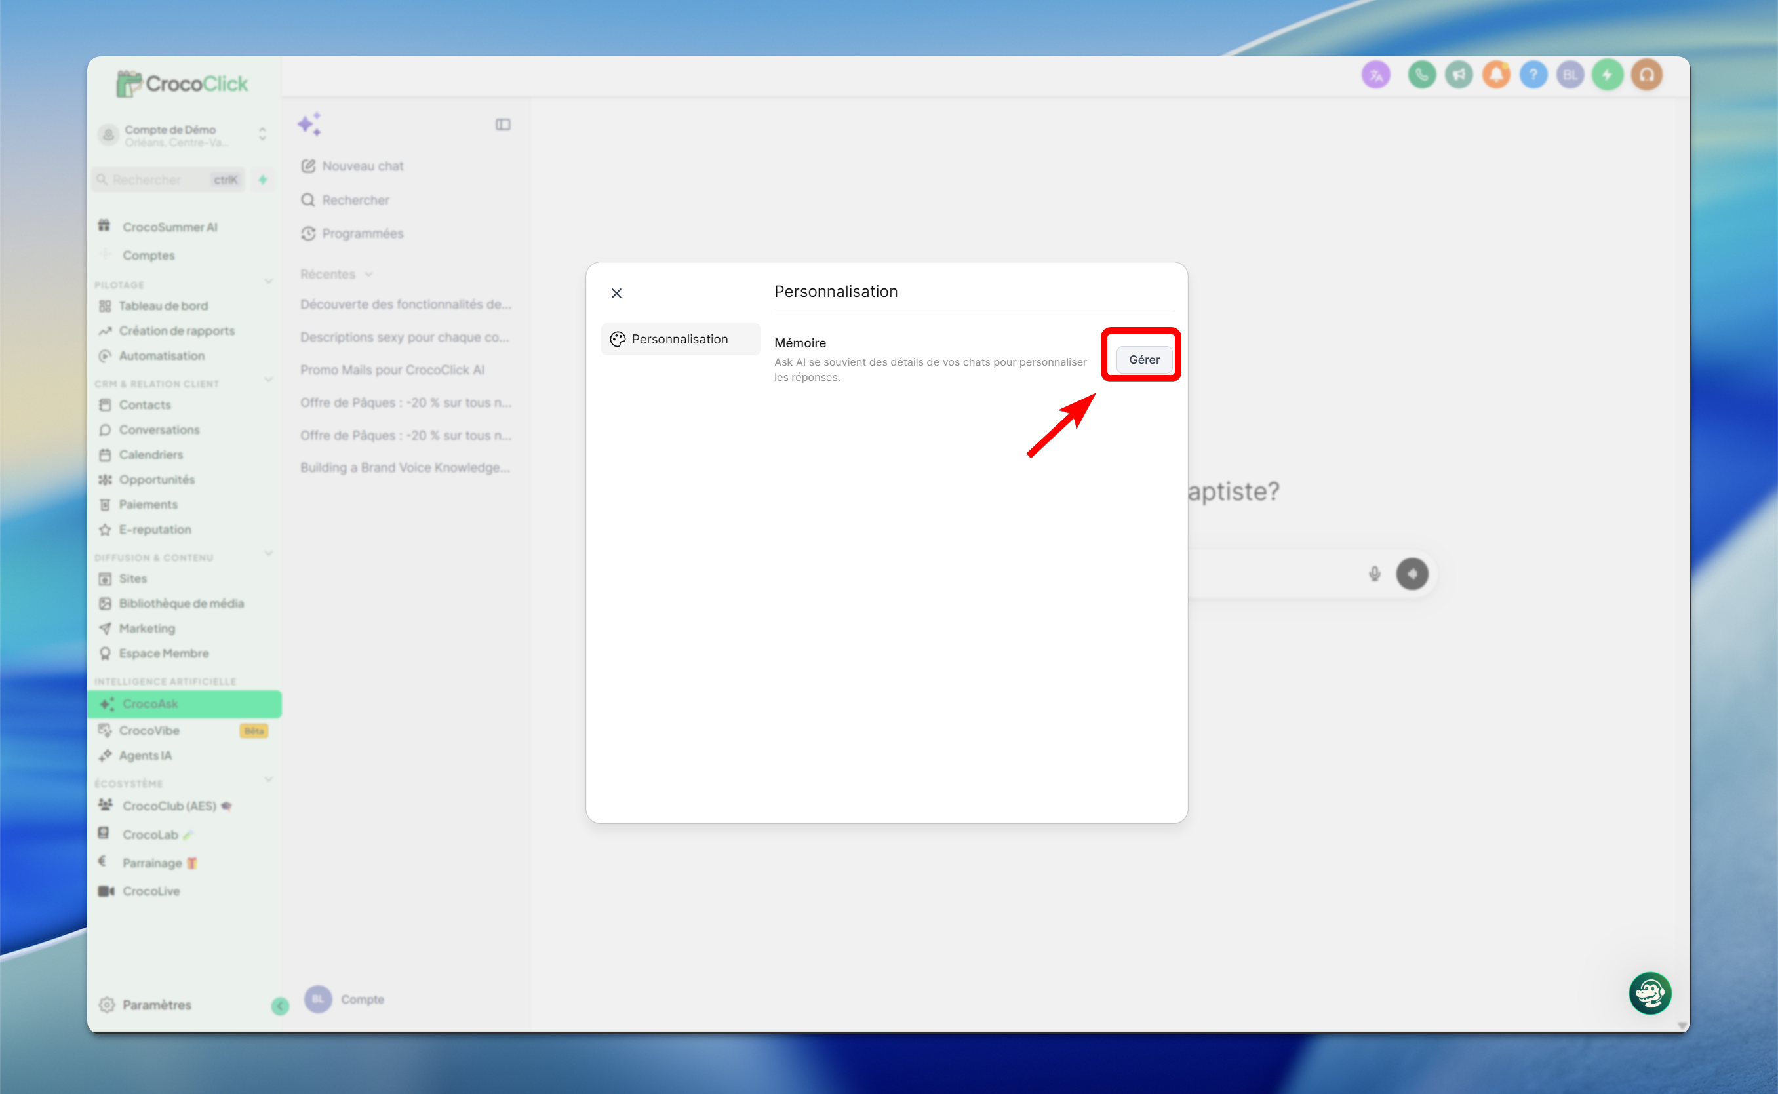Open the megaphone announcements icon
1778x1094 pixels.
coord(1459,75)
